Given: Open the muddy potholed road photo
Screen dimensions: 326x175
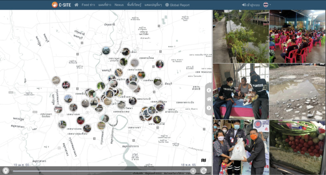Looking at the screenshot, I should [x=298, y=91].
